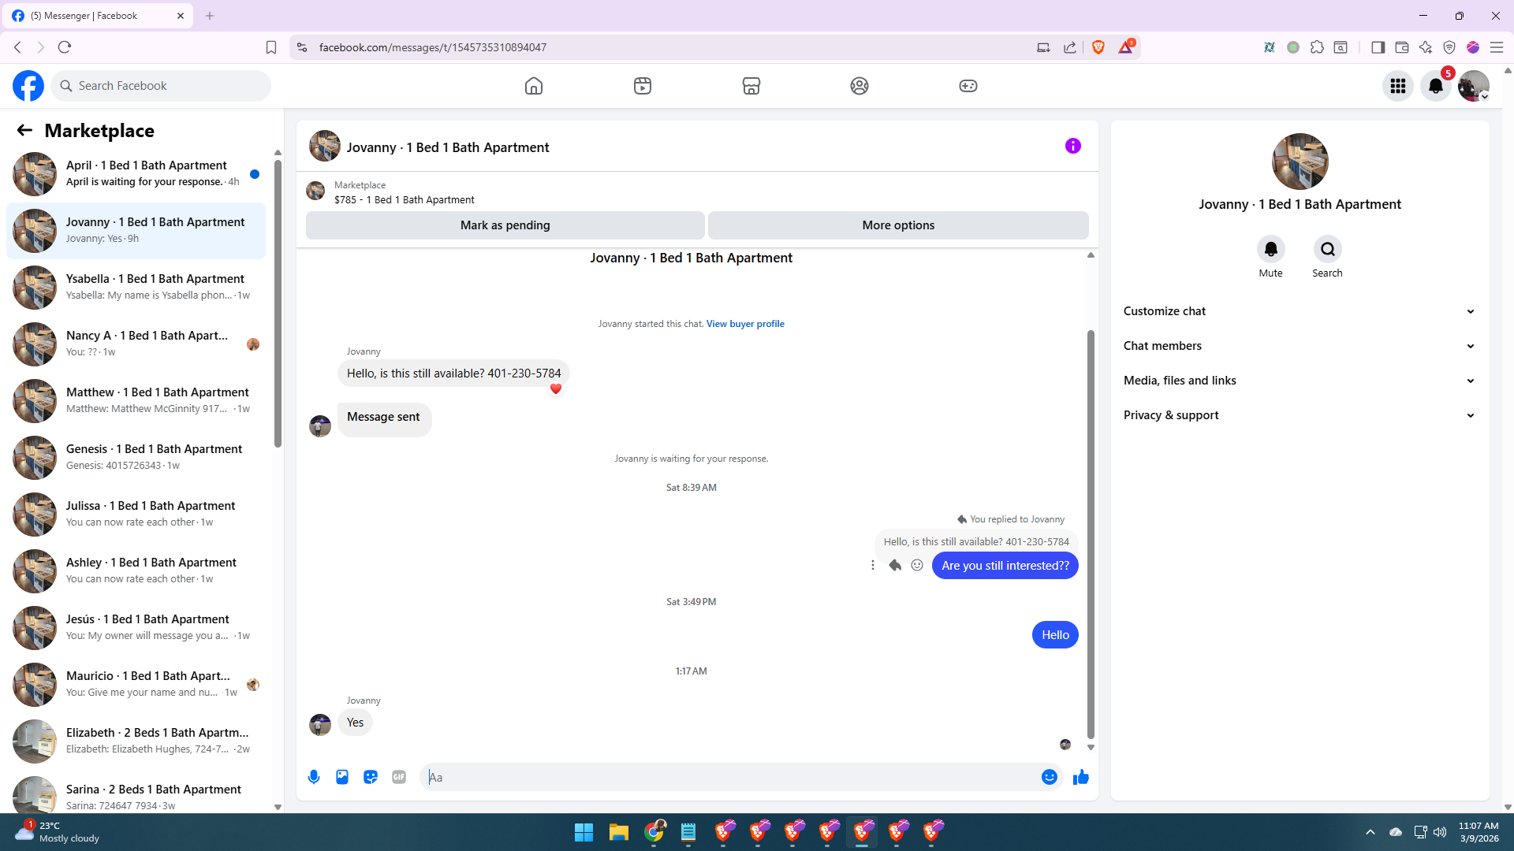Viewport: 1514px width, 851px height.
Task: Open the sticker picker icon
Action: 371,777
